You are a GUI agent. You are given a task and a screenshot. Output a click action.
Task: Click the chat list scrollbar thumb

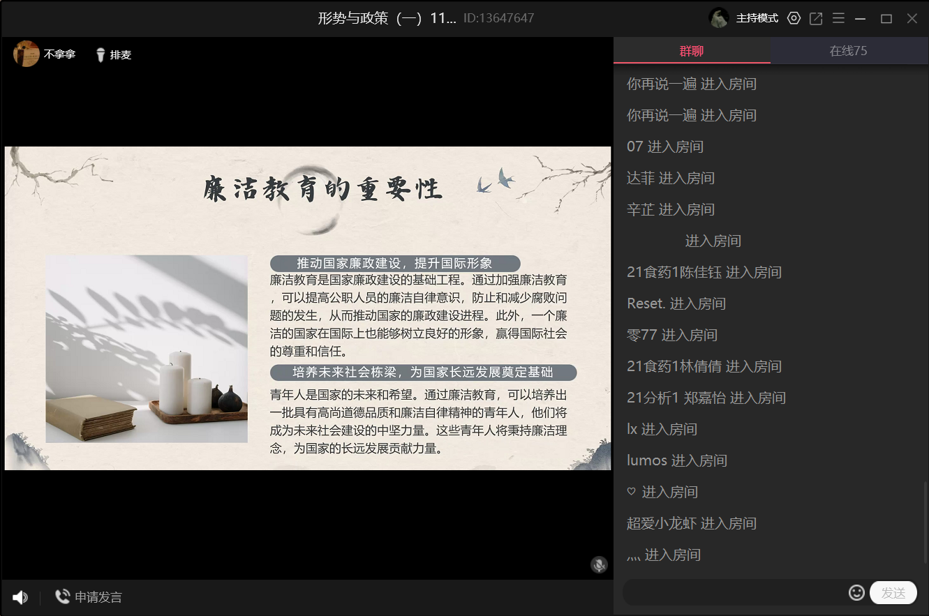(x=926, y=523)
